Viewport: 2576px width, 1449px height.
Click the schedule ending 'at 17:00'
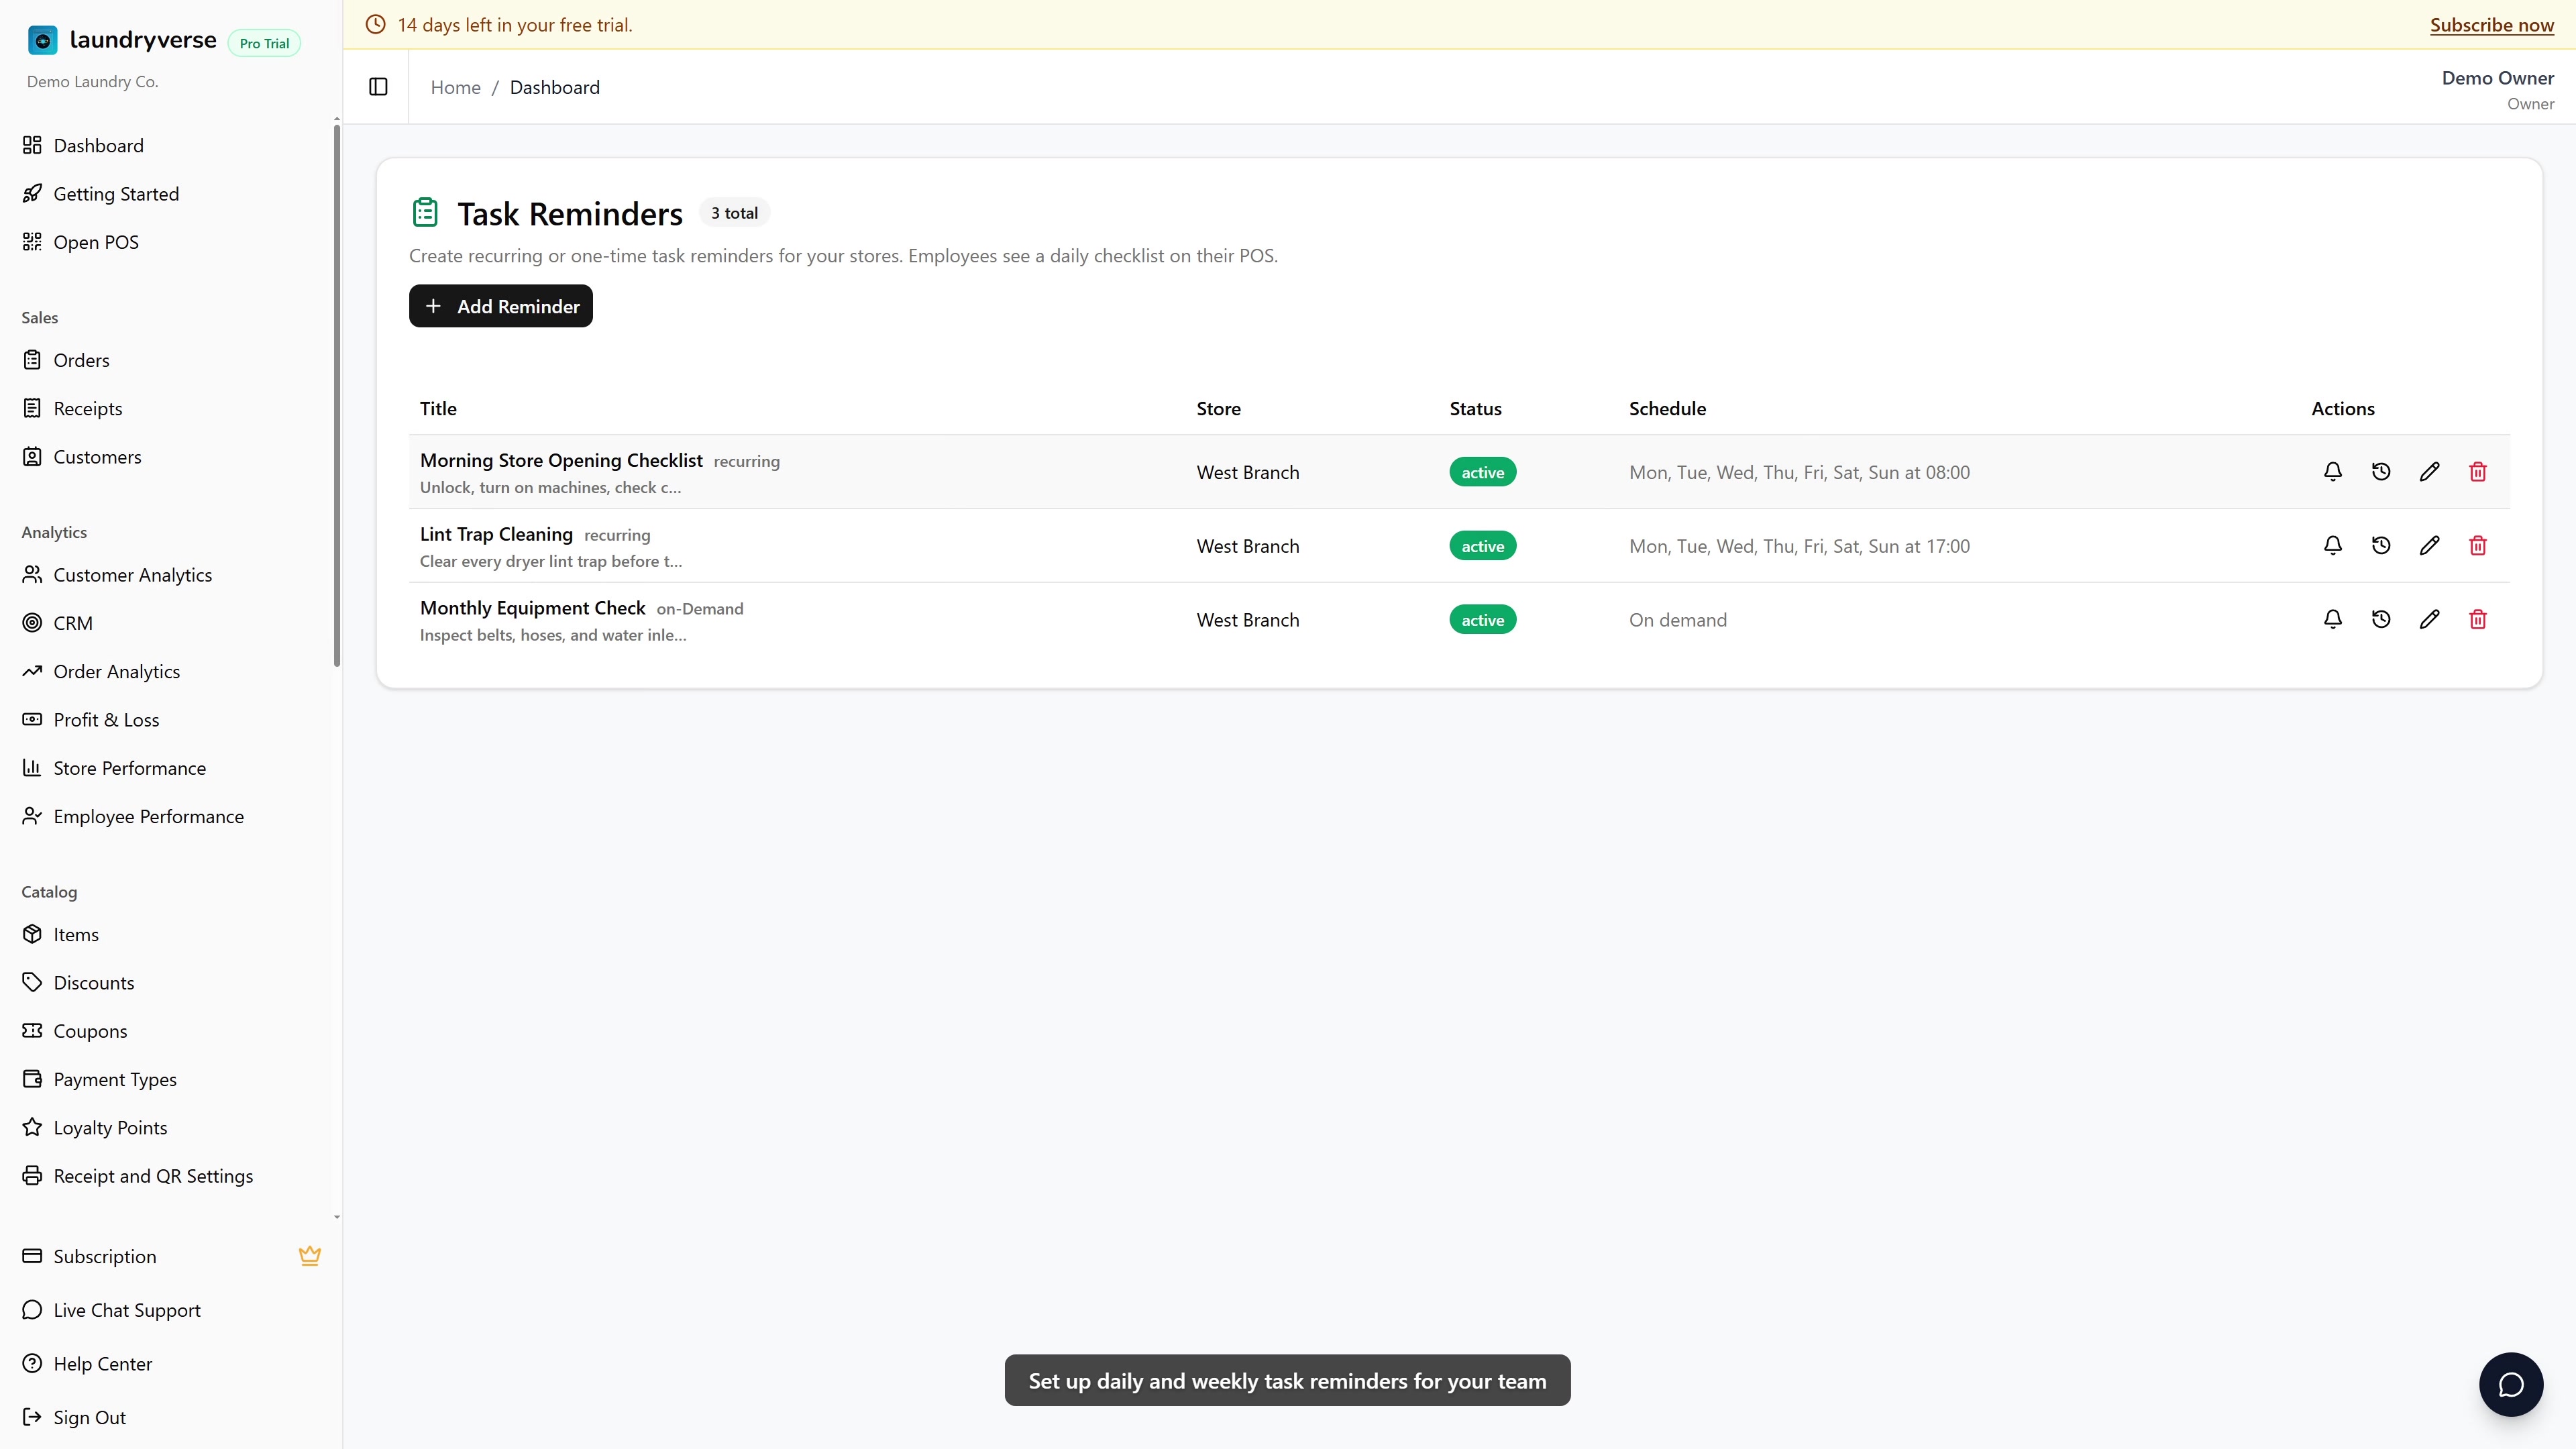(1799, 546)
